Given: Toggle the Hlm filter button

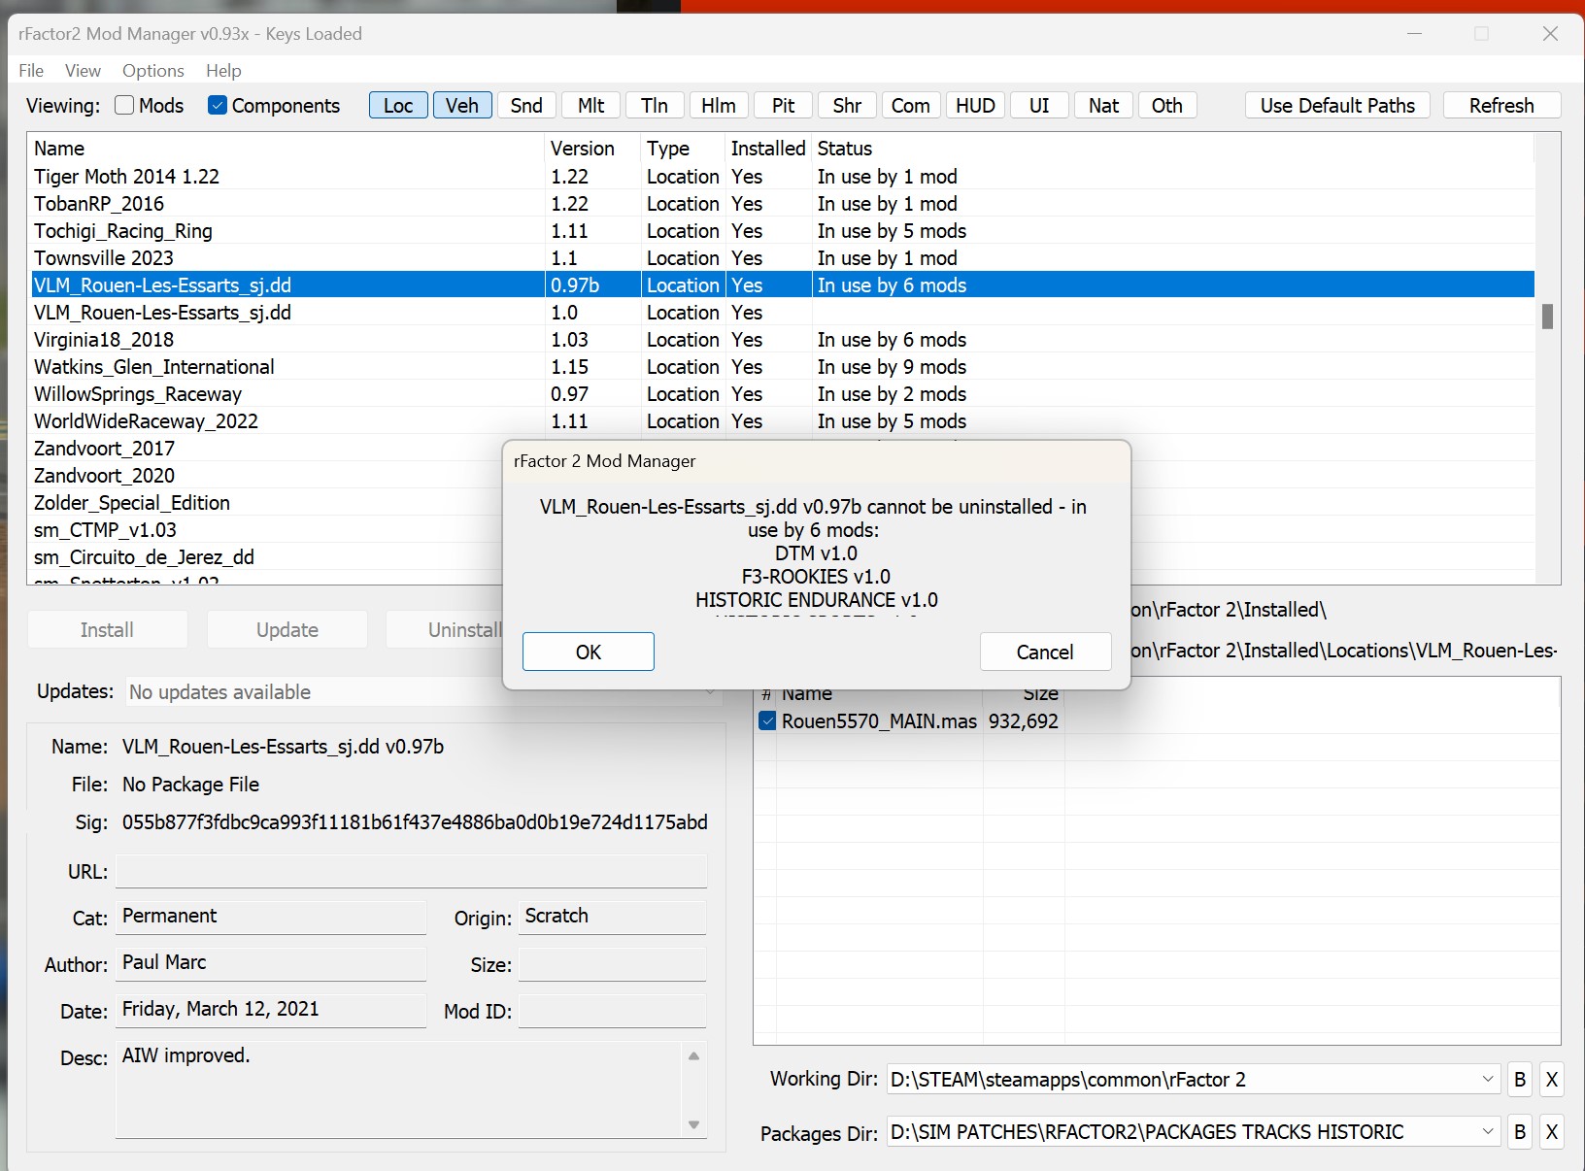Looking at the screenshot, I should 719,105.
